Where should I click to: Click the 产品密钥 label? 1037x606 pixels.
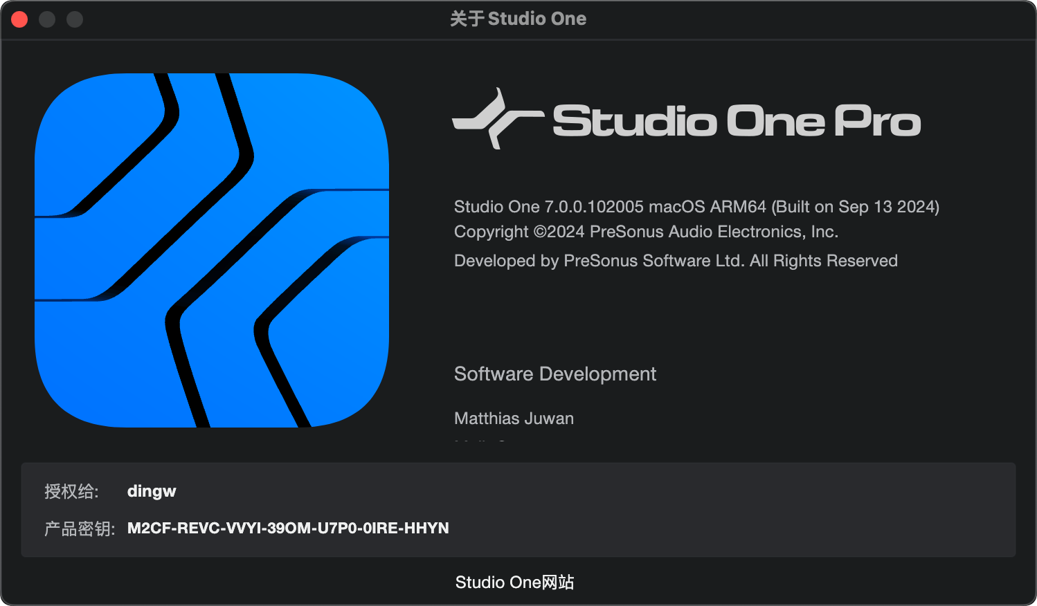pyautogui.click(x=80, y=529)
